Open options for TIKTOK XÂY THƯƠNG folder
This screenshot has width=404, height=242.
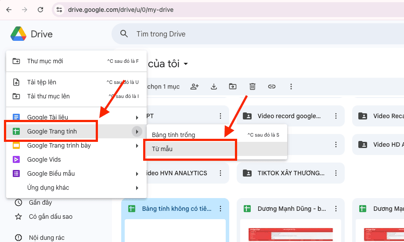point(336,173)
